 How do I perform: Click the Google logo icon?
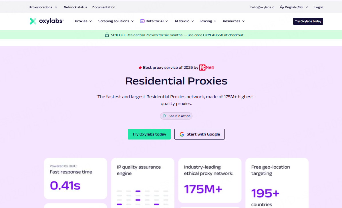[182, 134]
